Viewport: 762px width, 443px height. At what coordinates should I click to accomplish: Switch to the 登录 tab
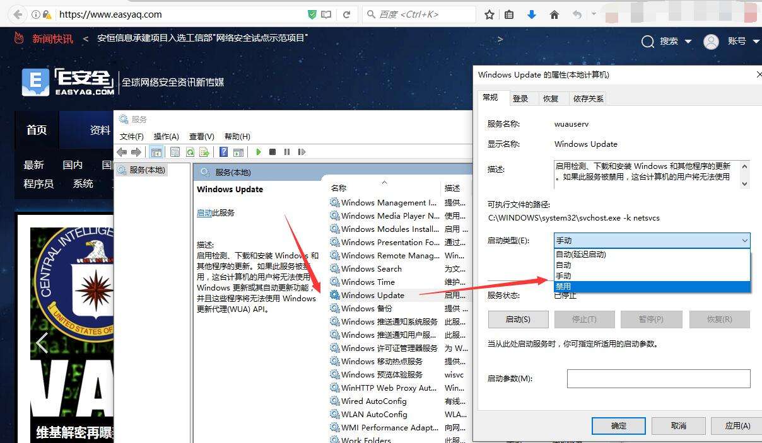pos(520,98)
